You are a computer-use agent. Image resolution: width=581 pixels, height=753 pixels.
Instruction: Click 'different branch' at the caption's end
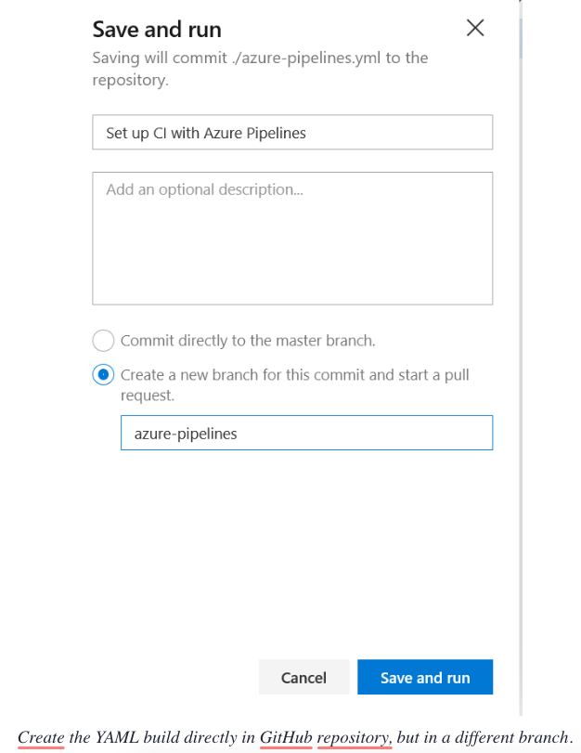click(515, 737)
